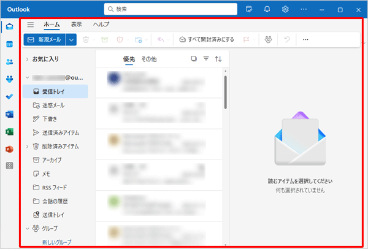This screenshot has width=368, height=249.
Task: Click the archive icon in toolbar
Action: (104, 39)
